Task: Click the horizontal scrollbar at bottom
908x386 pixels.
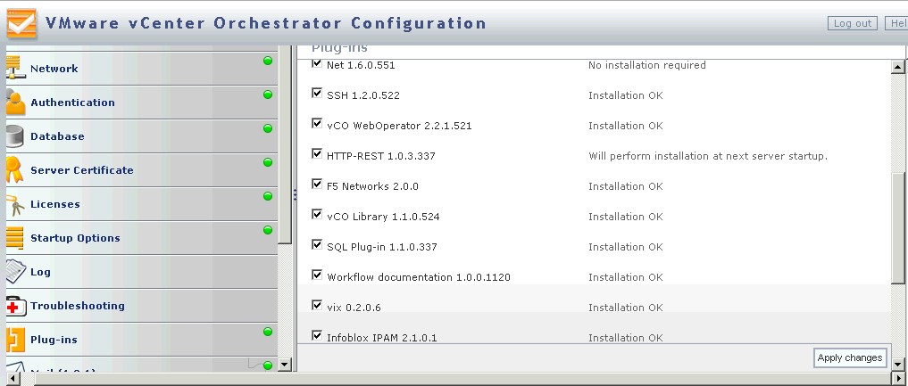Action: [x=446, y=380]
